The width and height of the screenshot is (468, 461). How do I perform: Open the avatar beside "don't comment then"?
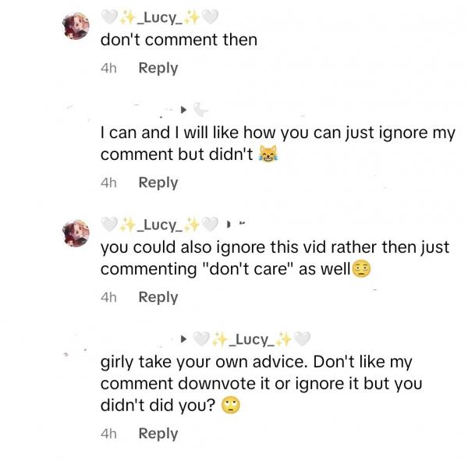[78, 27]
